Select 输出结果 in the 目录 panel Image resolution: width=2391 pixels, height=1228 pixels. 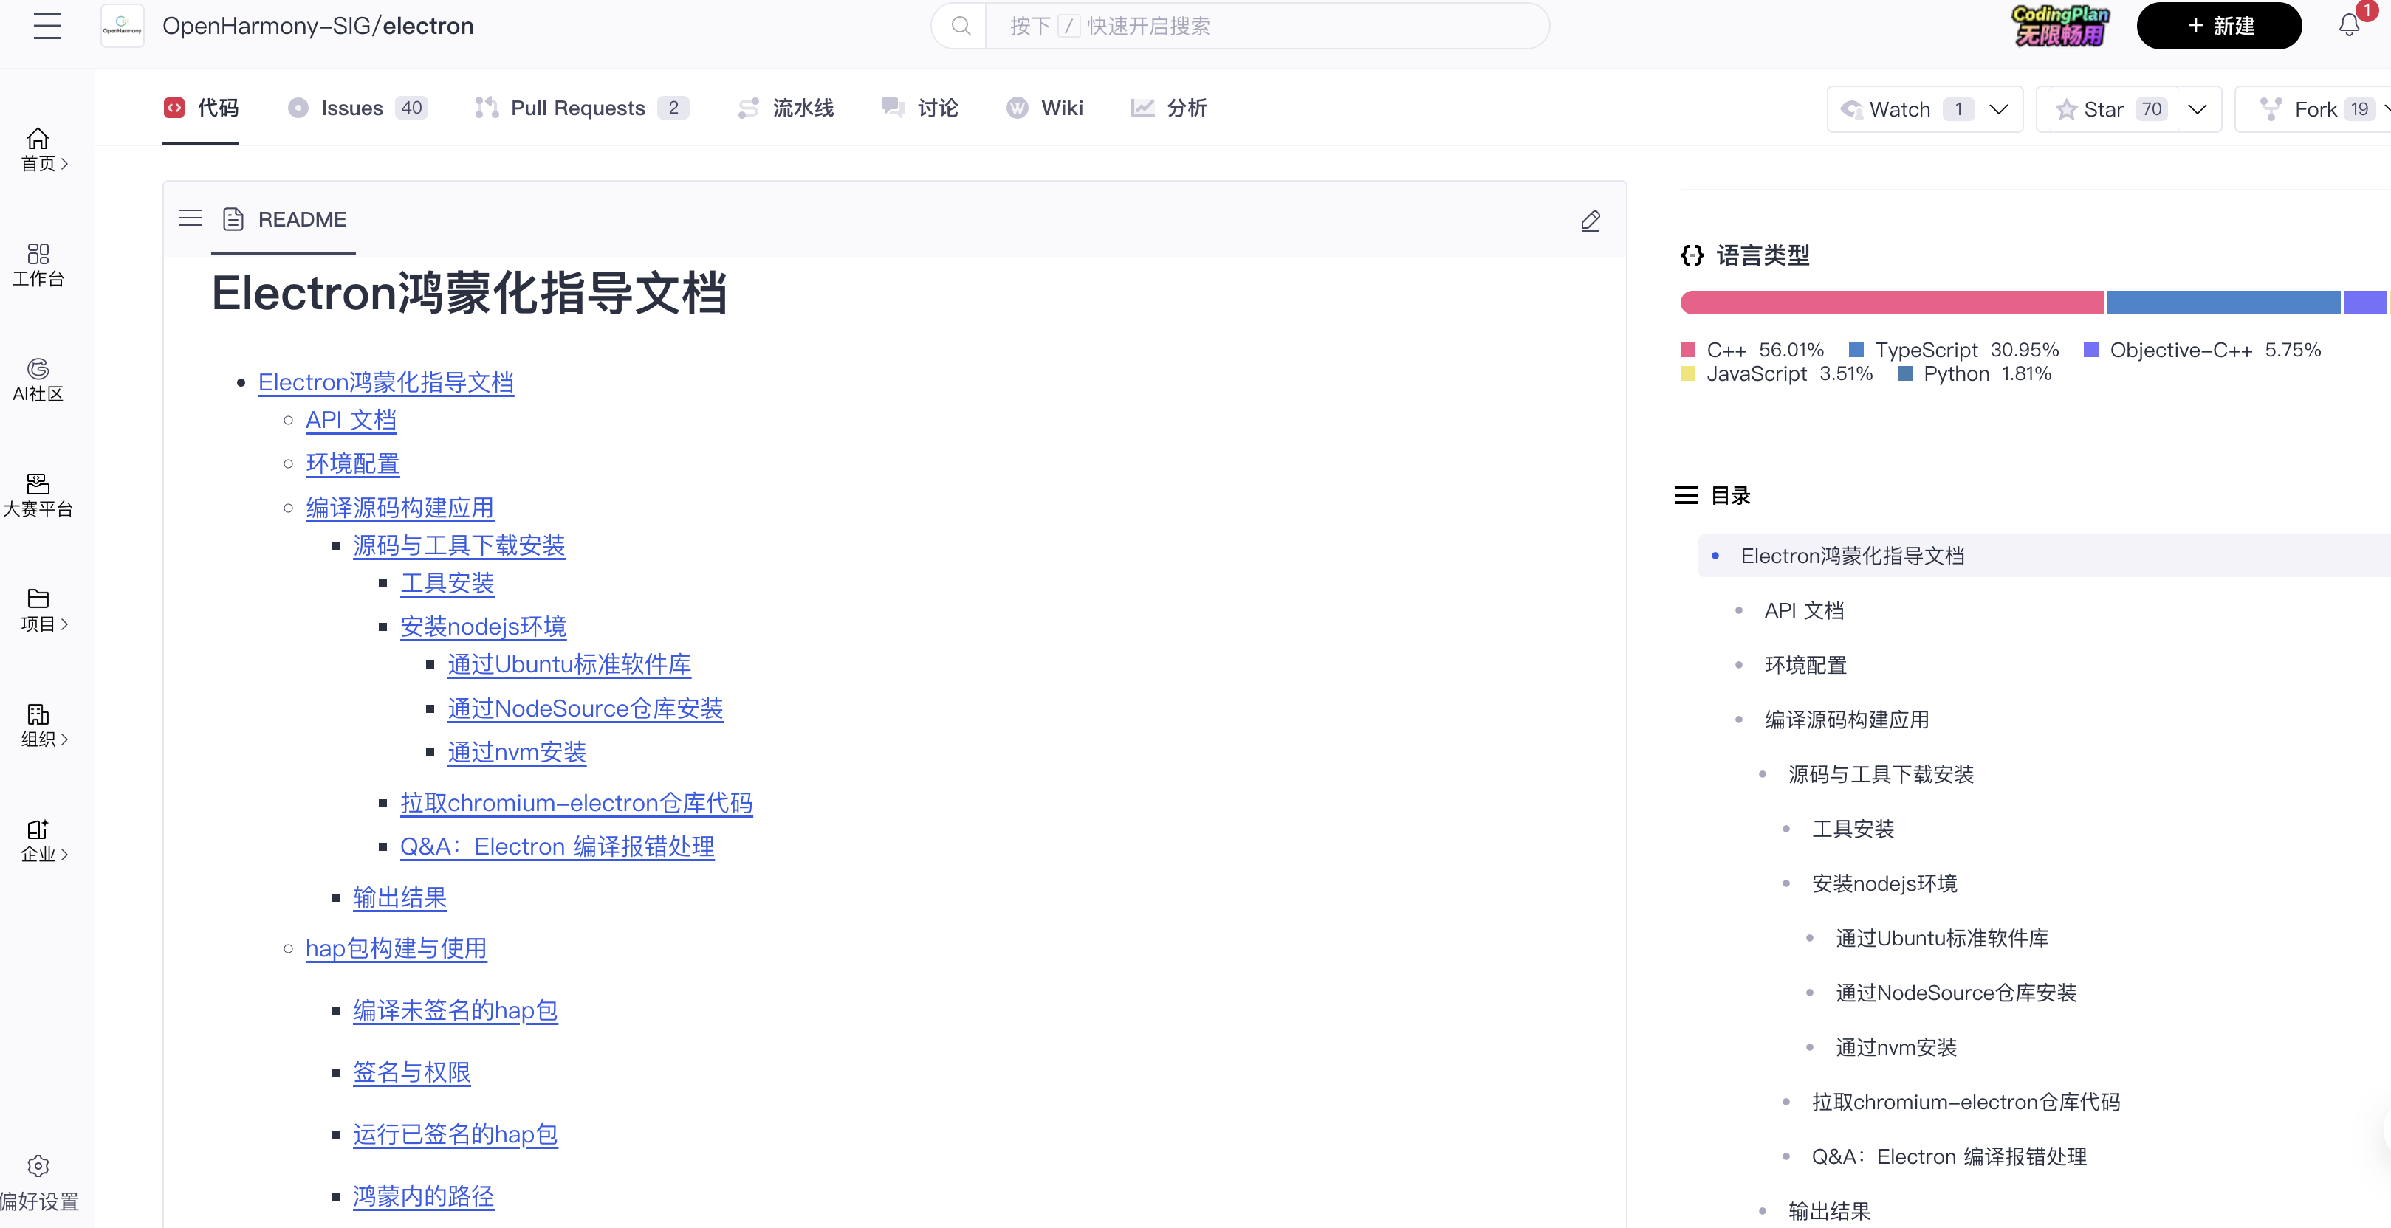click(1828, 1211)
